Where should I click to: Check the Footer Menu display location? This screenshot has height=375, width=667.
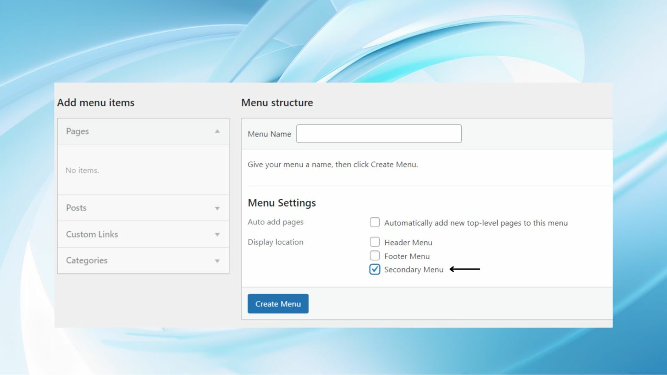(374, 256)
